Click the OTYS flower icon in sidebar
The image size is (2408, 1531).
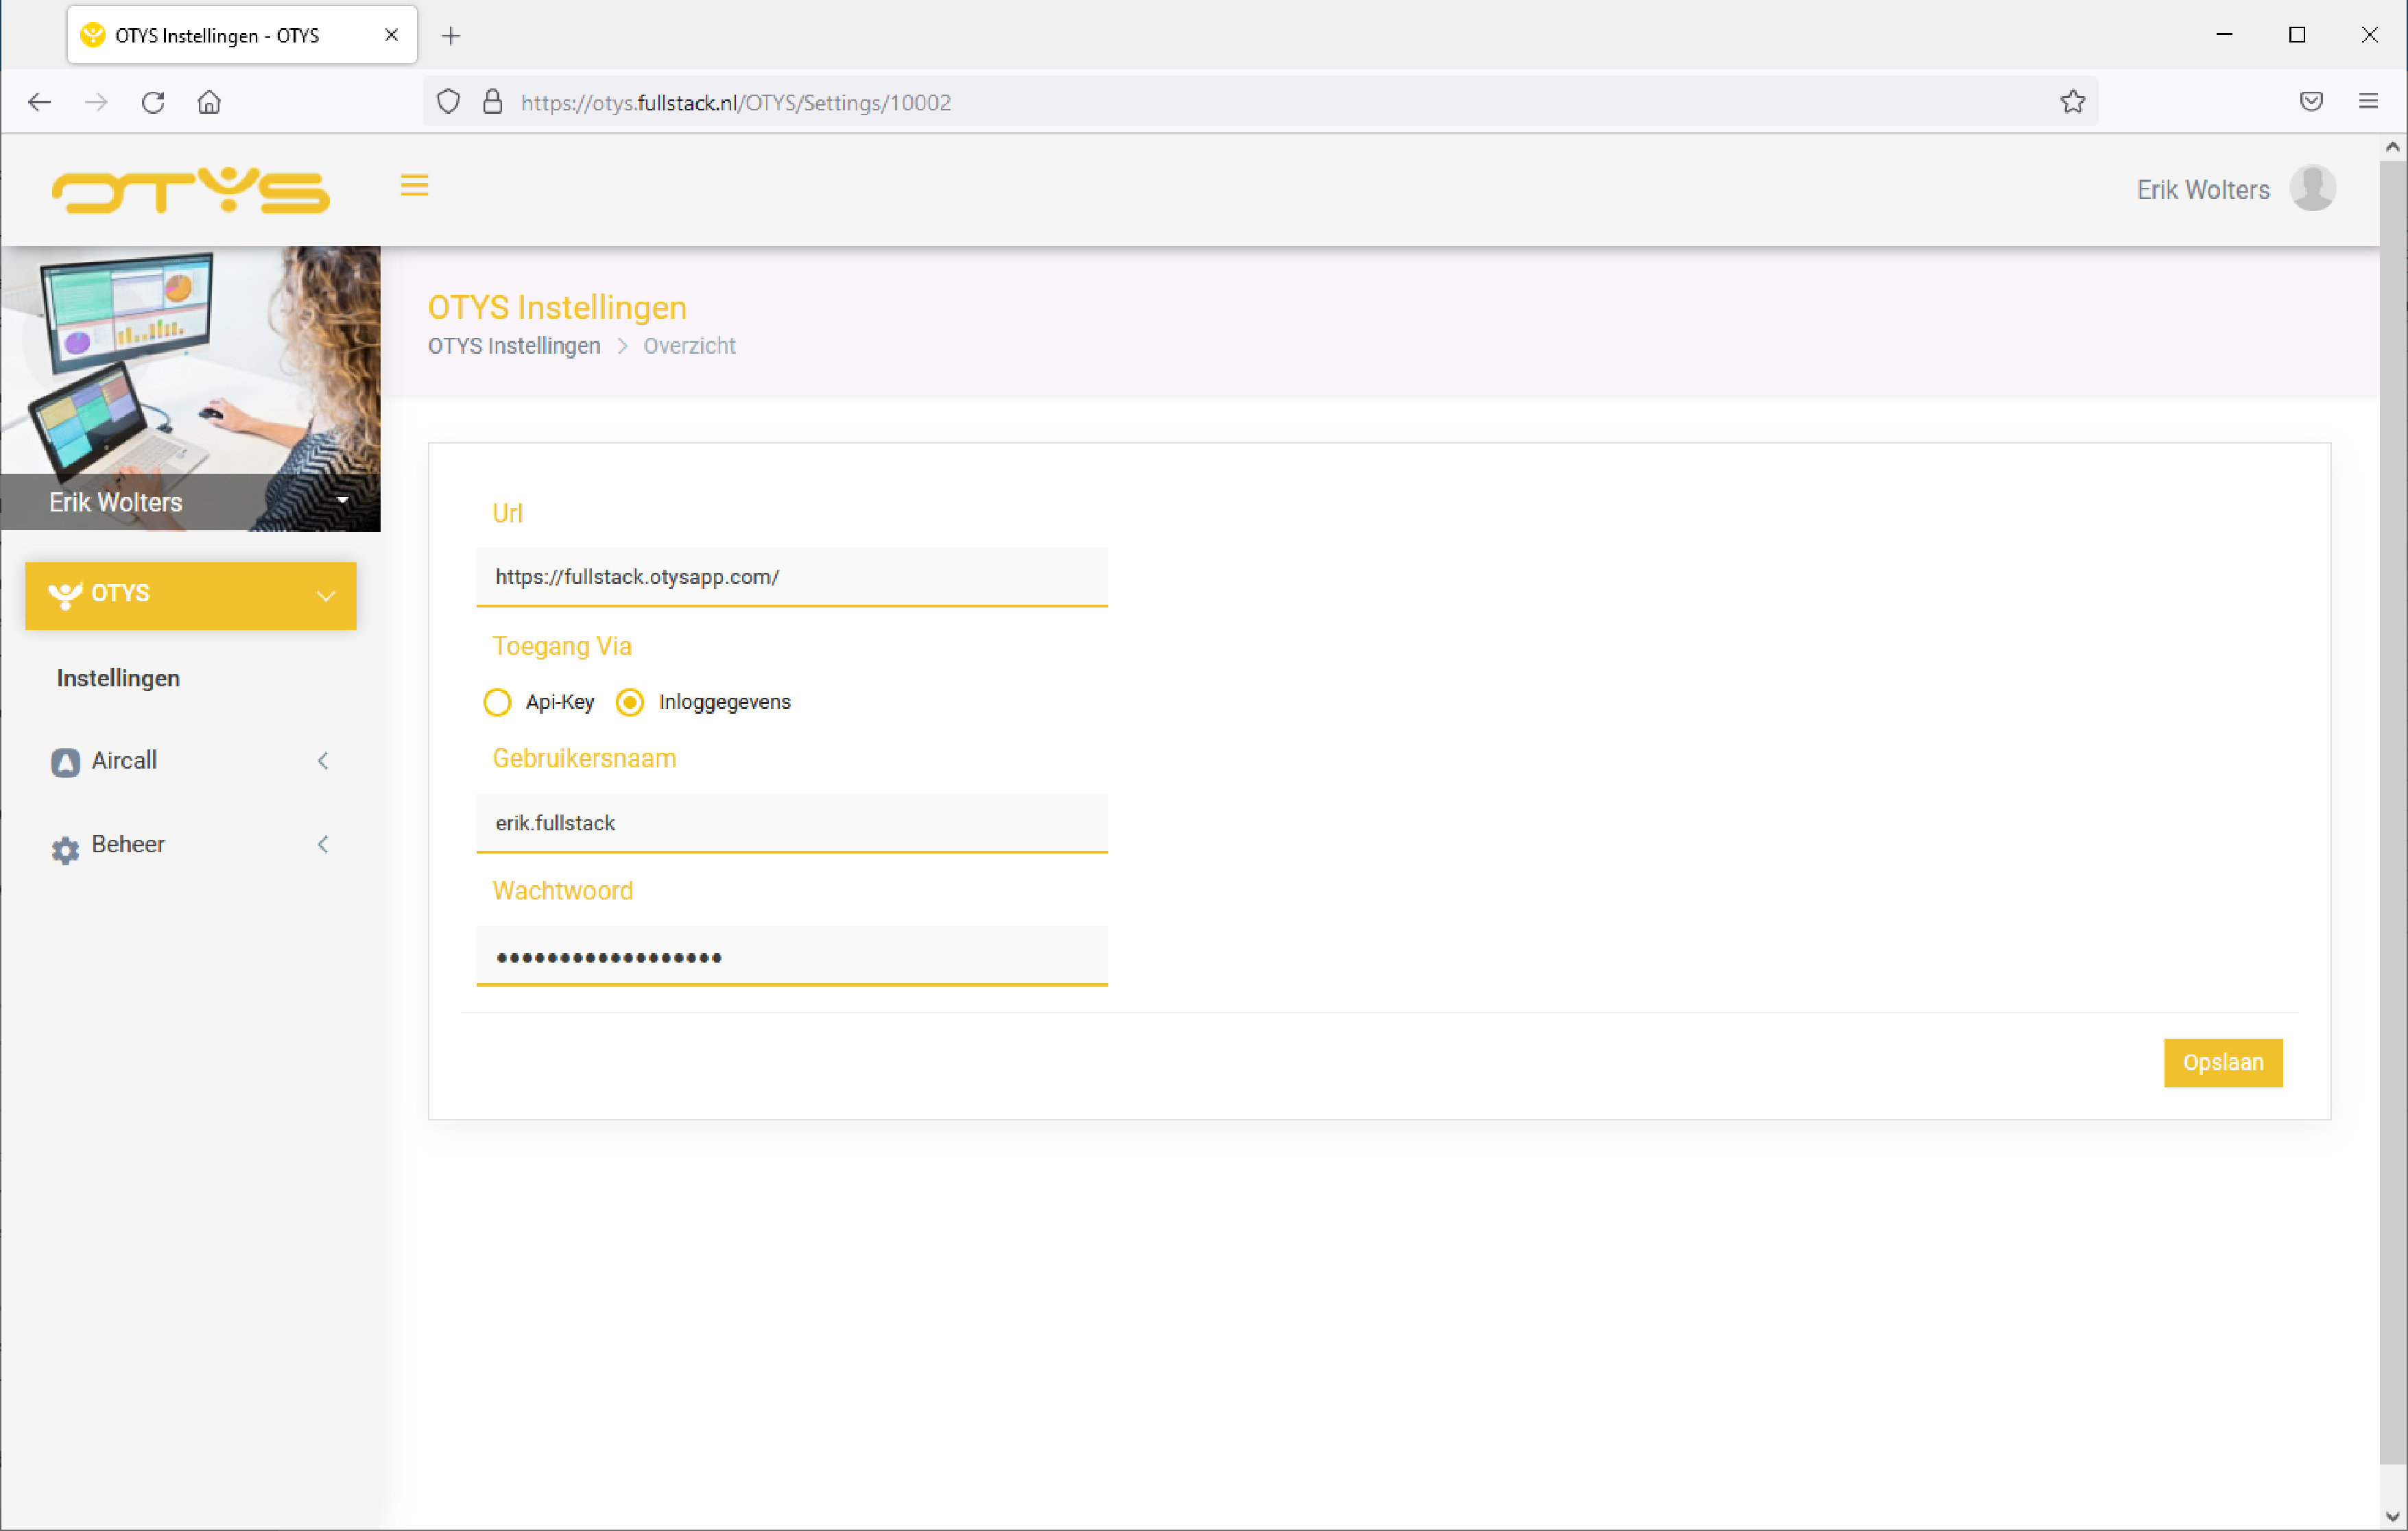click(x=65, y=595)
